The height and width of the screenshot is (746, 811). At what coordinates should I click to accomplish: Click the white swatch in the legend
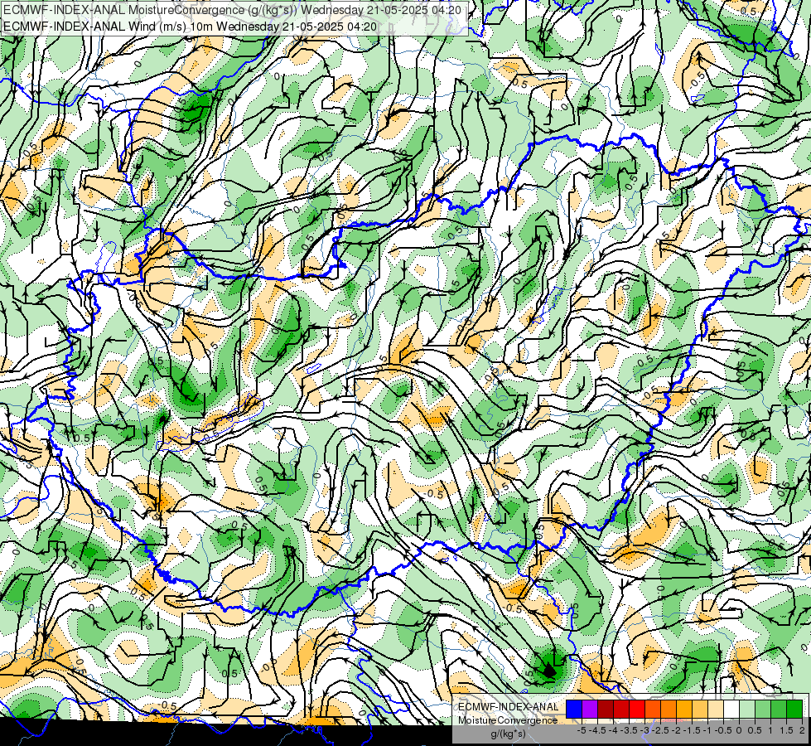click(731, 710)
